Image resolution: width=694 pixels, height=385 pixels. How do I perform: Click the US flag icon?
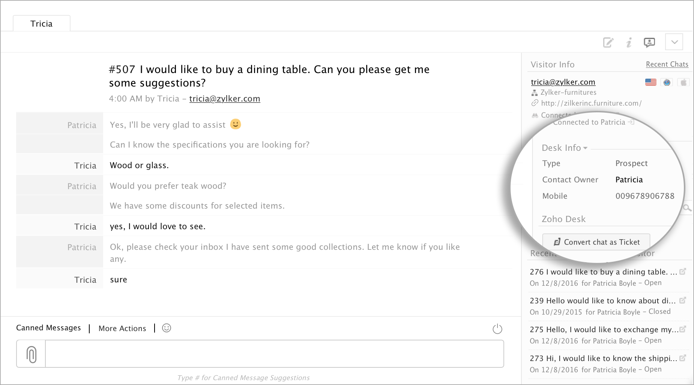(650, 82)
